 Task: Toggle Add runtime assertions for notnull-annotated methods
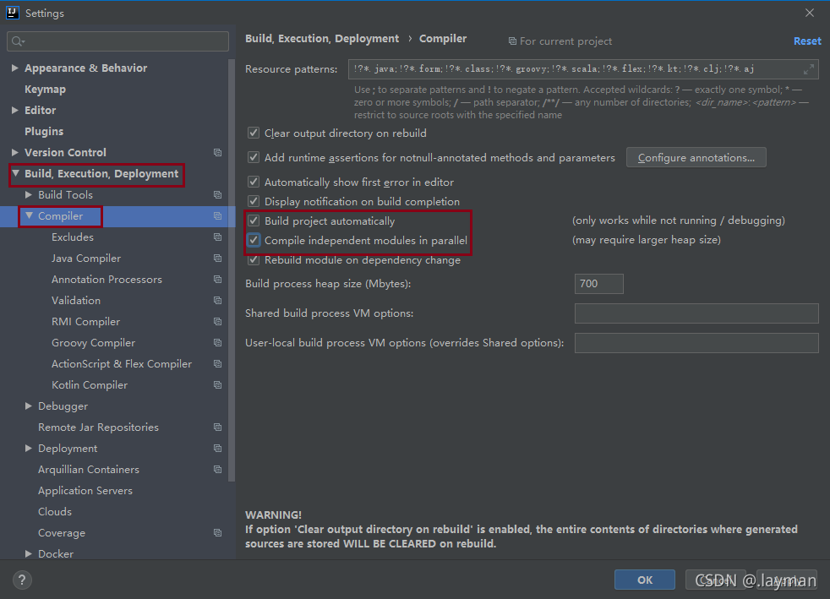[254, 157]
